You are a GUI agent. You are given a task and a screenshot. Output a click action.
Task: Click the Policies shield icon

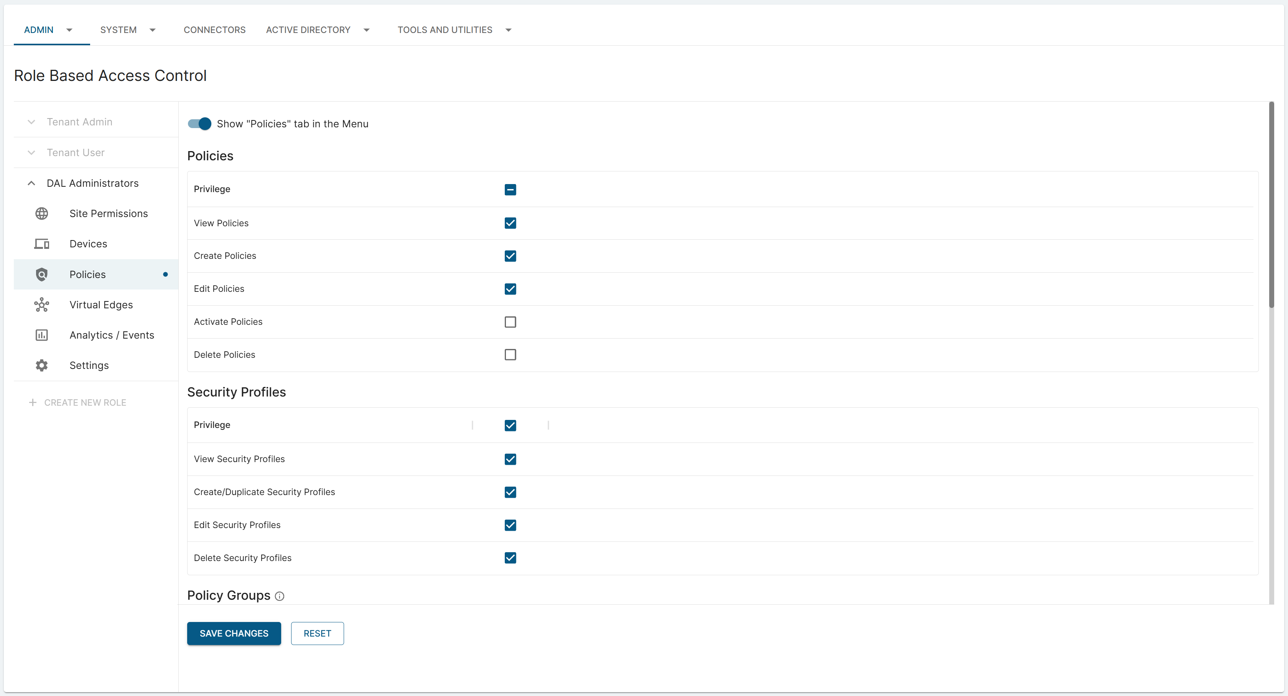[x=41, y=275]
